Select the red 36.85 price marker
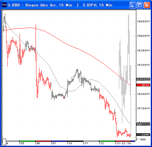This screenshot has width=152, height=147. point(143,85)
